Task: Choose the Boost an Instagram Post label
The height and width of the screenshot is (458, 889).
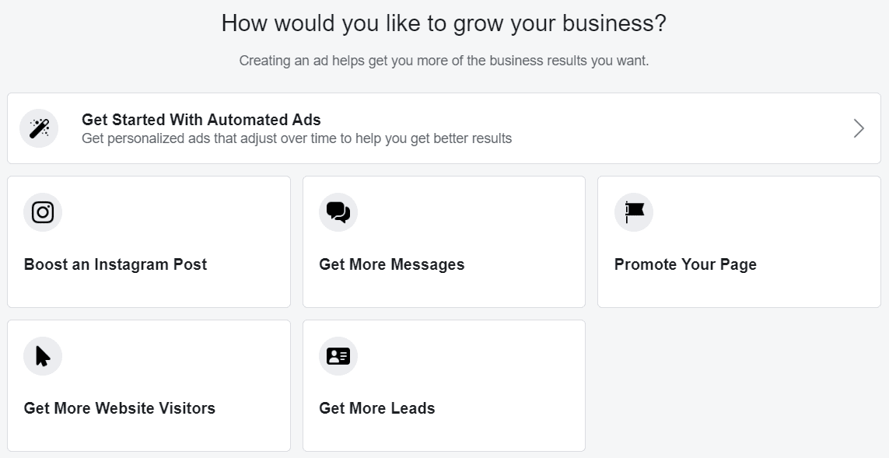Action: (x=116, y=264)
